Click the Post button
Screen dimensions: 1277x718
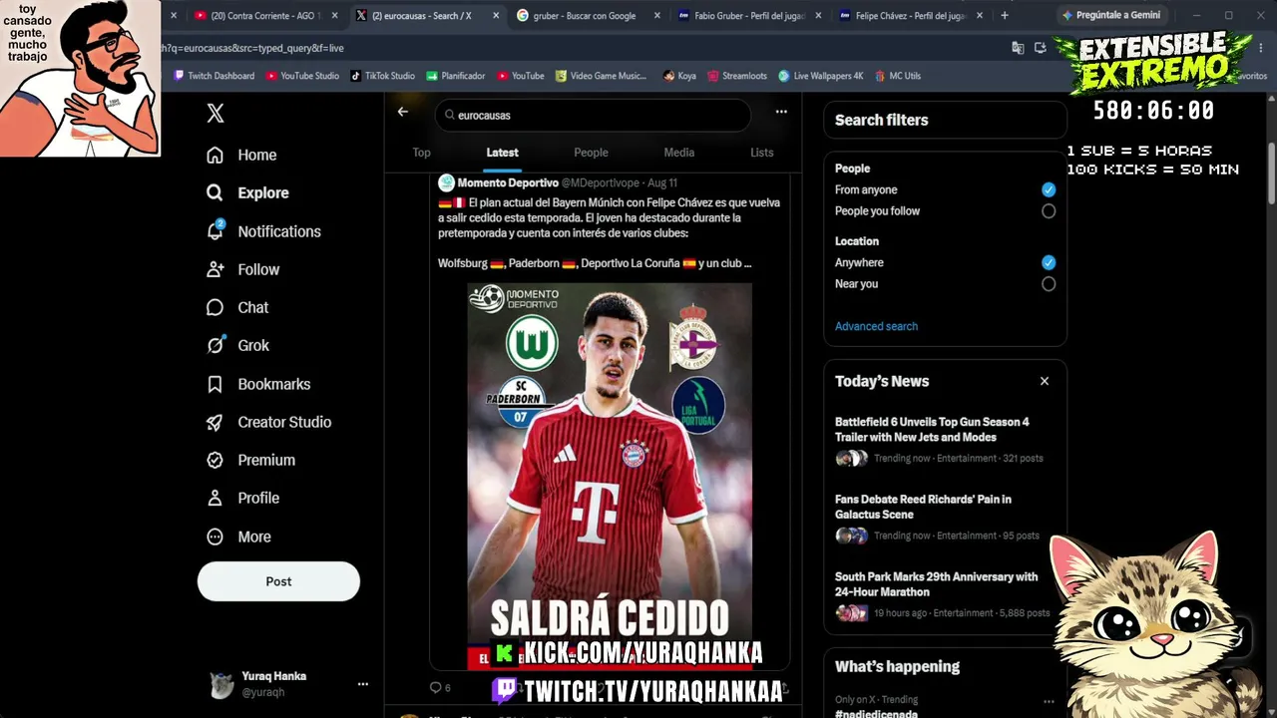278,581
